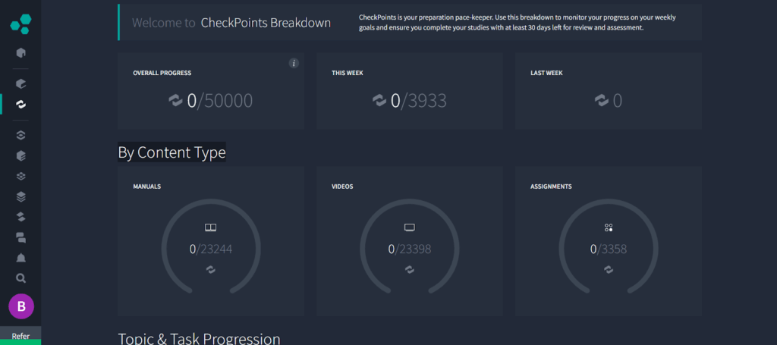Viewport: 777px width, 345px height.
Task: Click the ASSIGNMENTS card label
Action: point(551,187)
